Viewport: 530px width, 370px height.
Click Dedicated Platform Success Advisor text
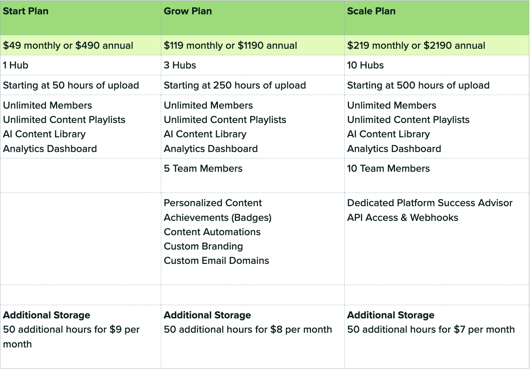click(430, 203)
